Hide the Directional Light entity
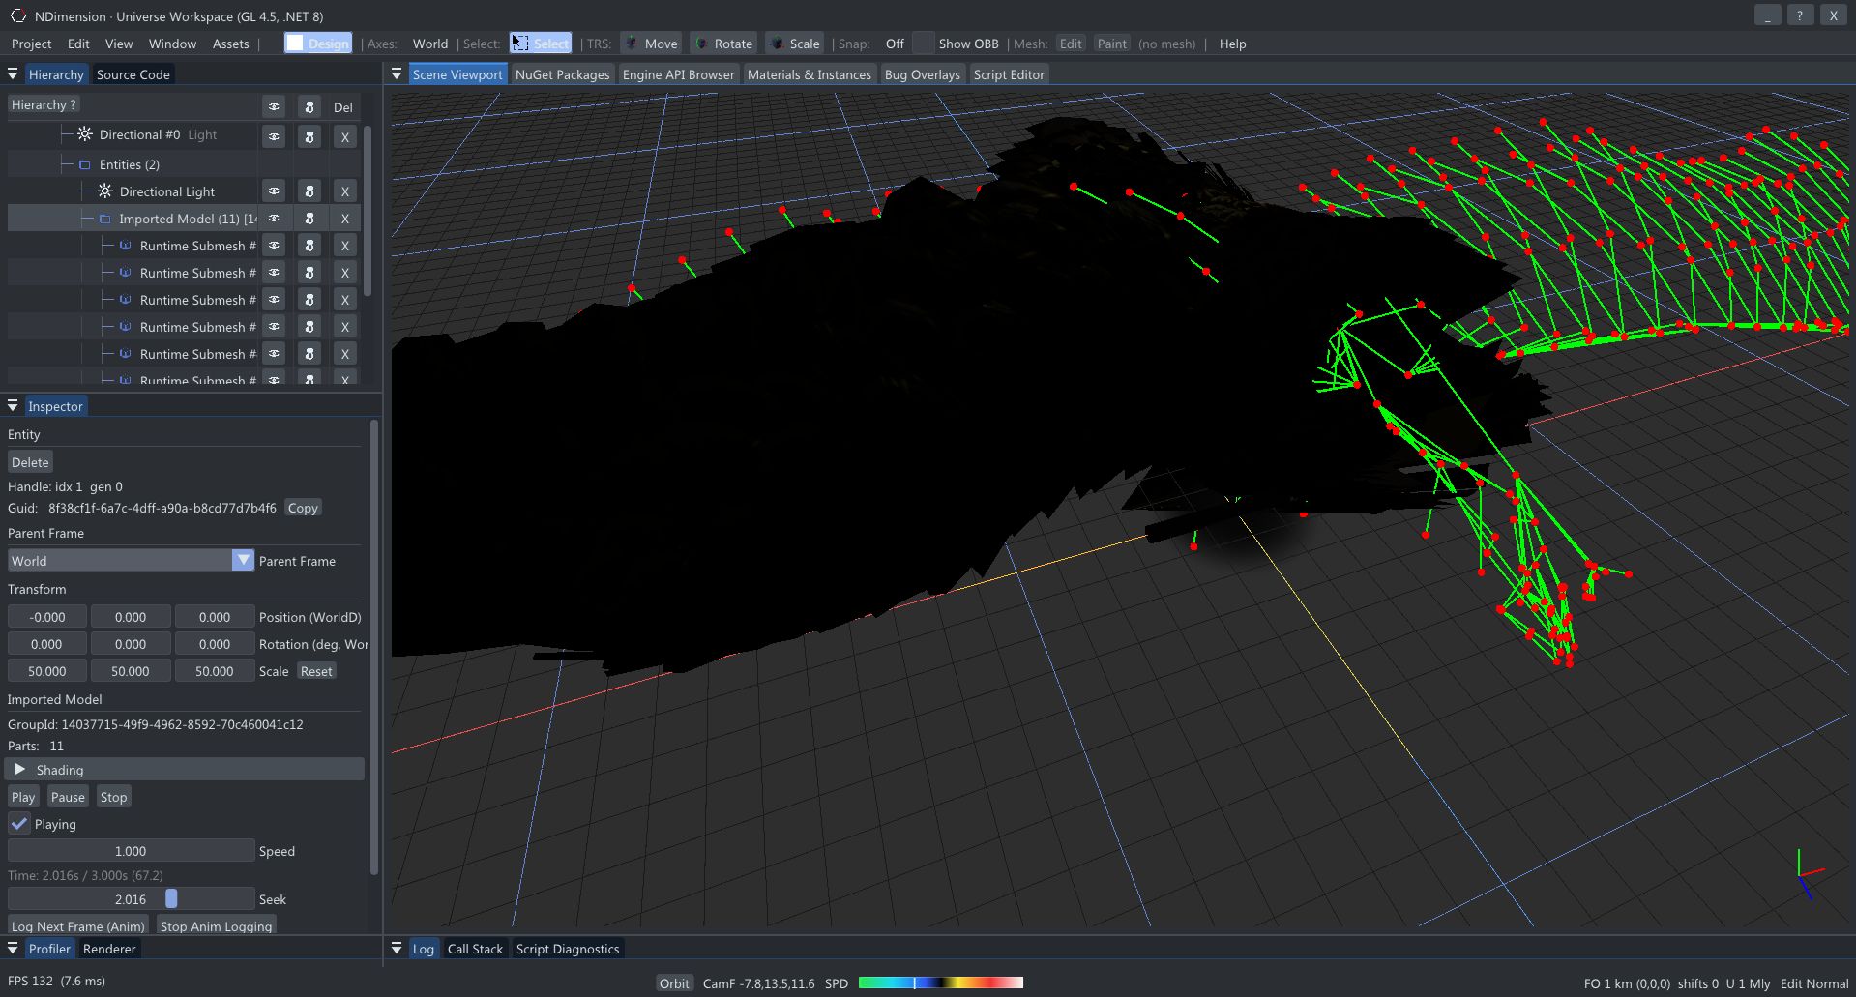Screen dimensions: 1856x997 point(274,191)
